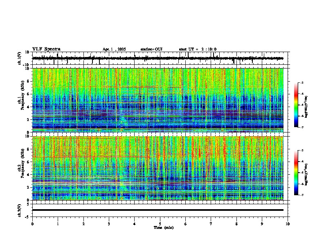This screenshot has width=324, height=251.
Task: Click the ch.1 spectrogram color bar
Action: 296,105
